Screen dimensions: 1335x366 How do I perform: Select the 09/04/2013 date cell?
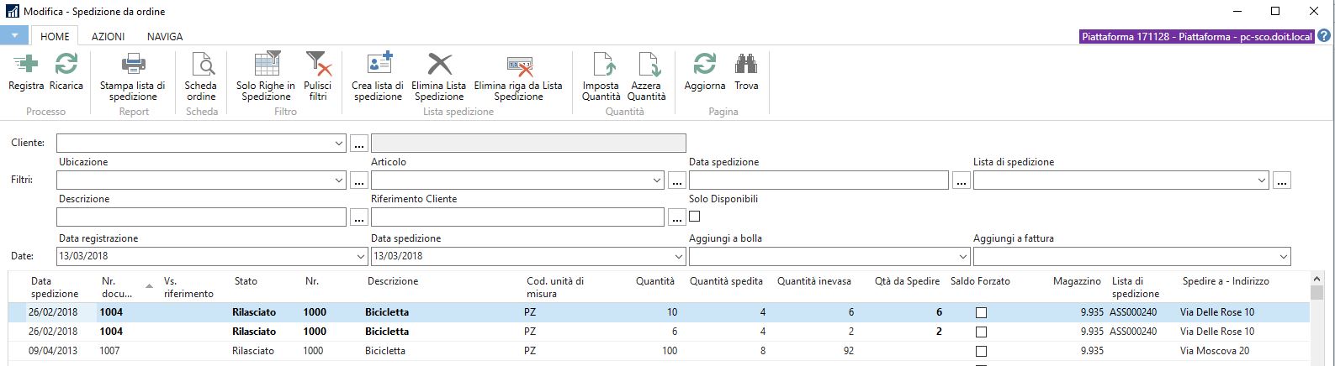pos(53,351)
